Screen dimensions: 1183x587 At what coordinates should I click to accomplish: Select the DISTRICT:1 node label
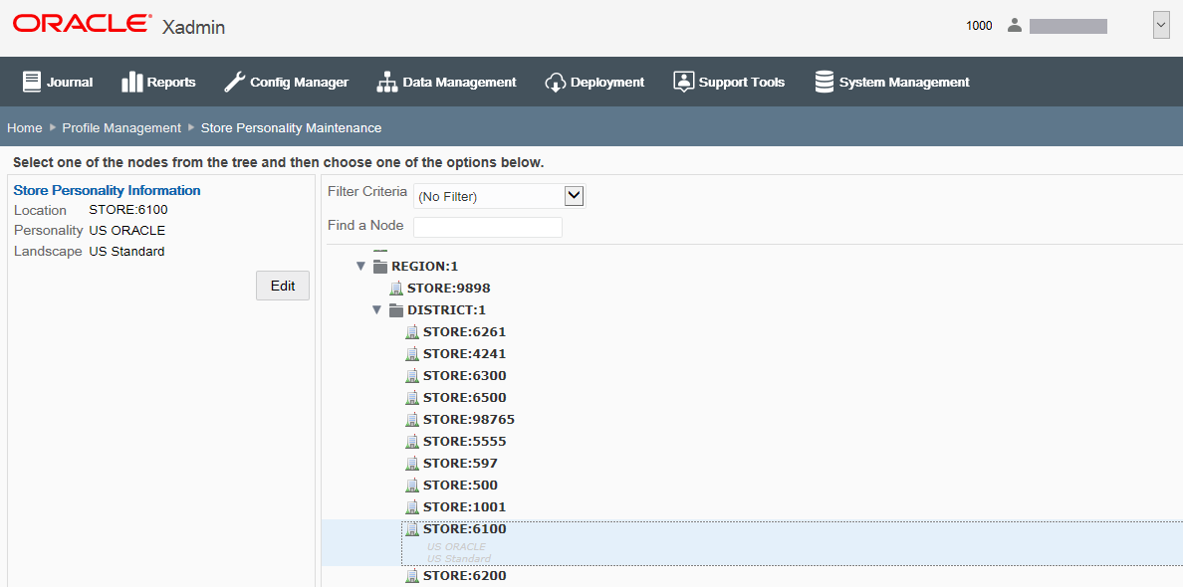coord(447,309)
